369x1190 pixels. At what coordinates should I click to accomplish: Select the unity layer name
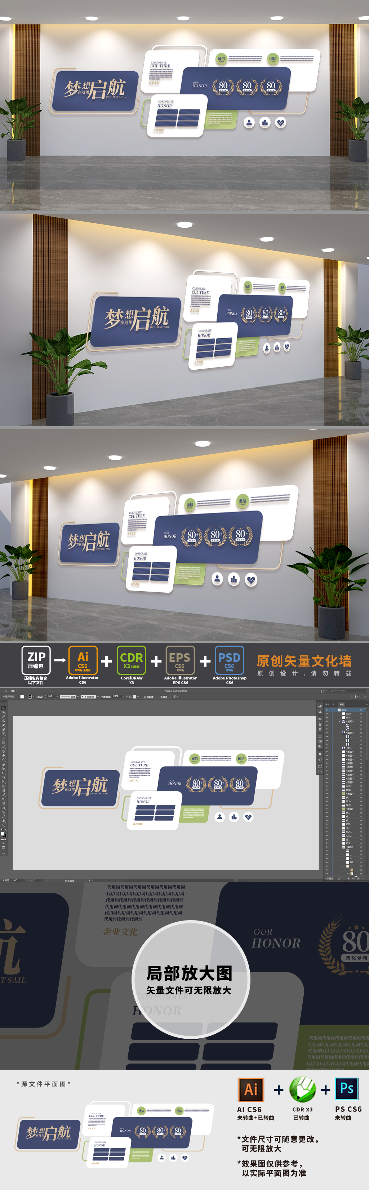click(x=349, y=786)
